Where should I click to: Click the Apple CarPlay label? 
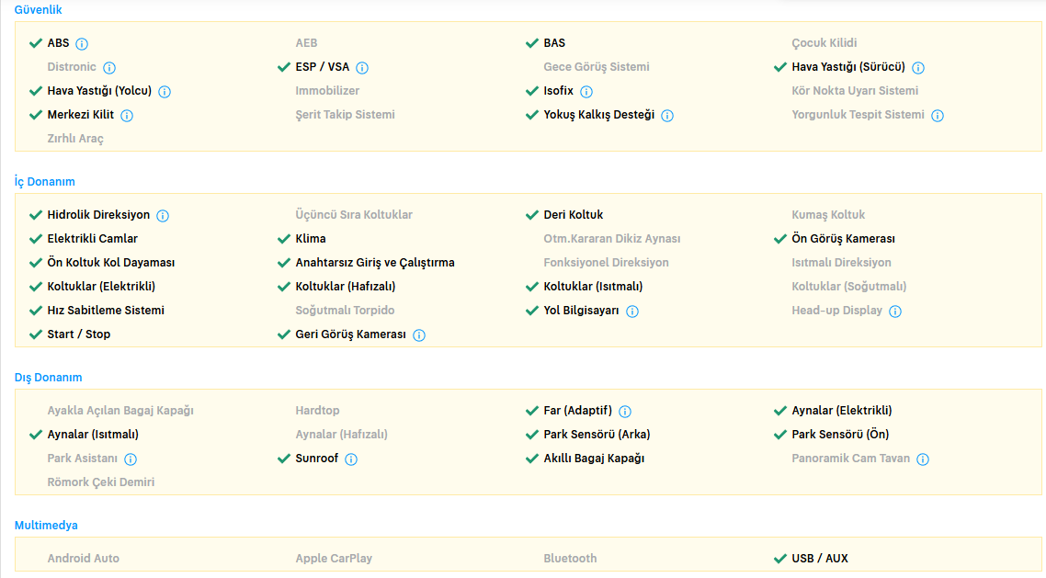coord(334,560)
